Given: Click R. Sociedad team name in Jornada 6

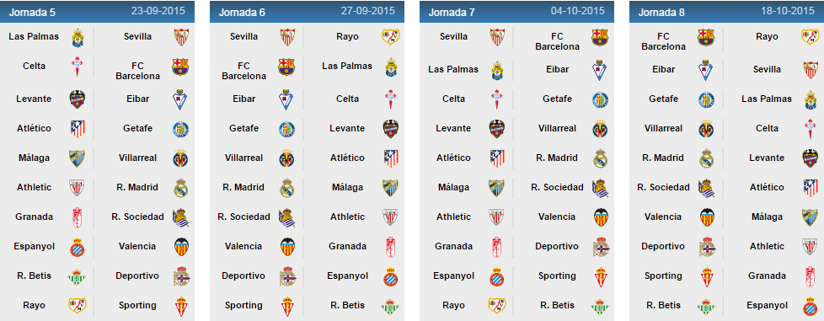Looking at the screenshot, I should coord(243,217).
